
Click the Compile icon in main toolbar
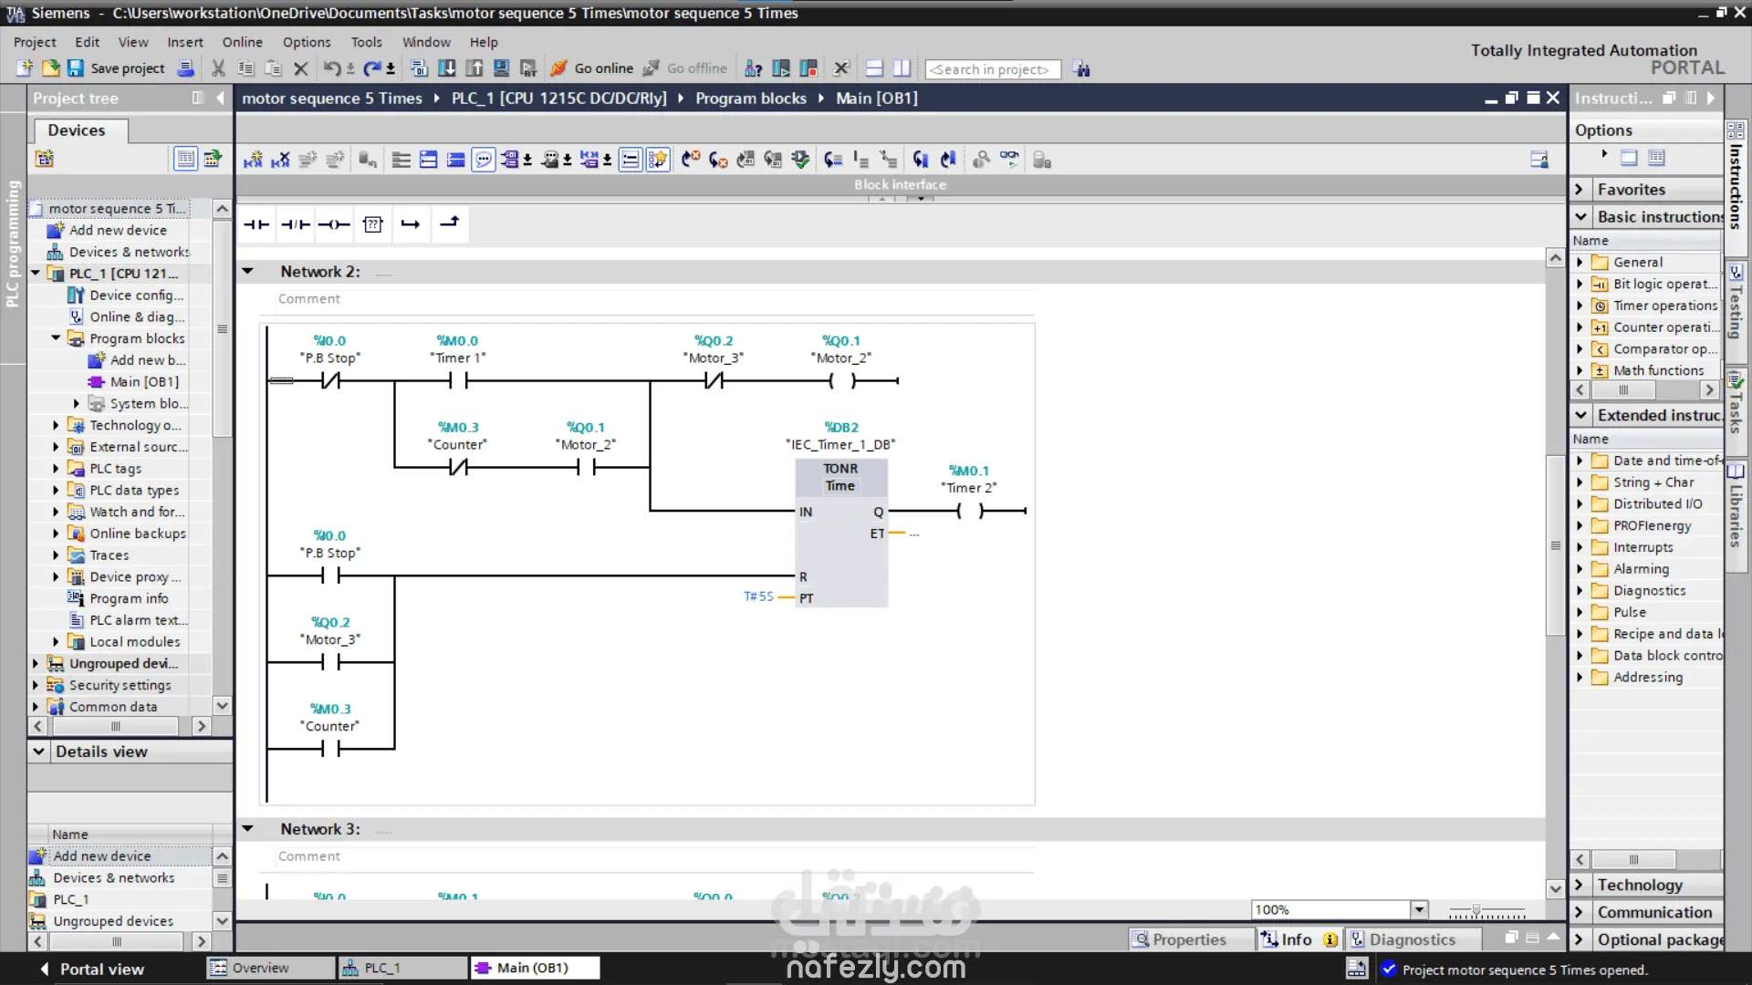[x=419, y=68]
